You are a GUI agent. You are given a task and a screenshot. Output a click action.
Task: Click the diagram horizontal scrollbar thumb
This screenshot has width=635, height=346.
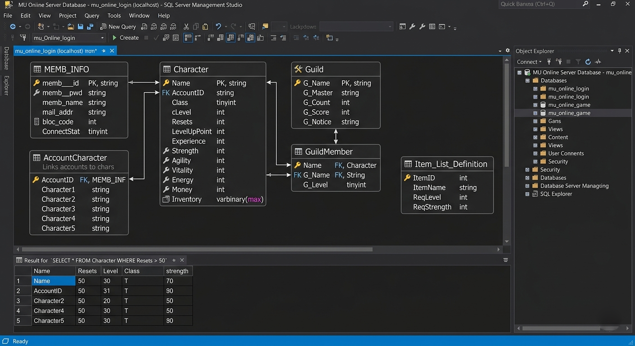coord(197,249)
